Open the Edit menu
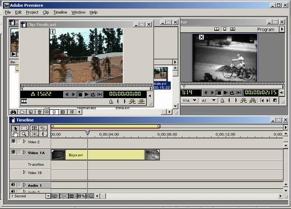291x209 pixels. 18,12
